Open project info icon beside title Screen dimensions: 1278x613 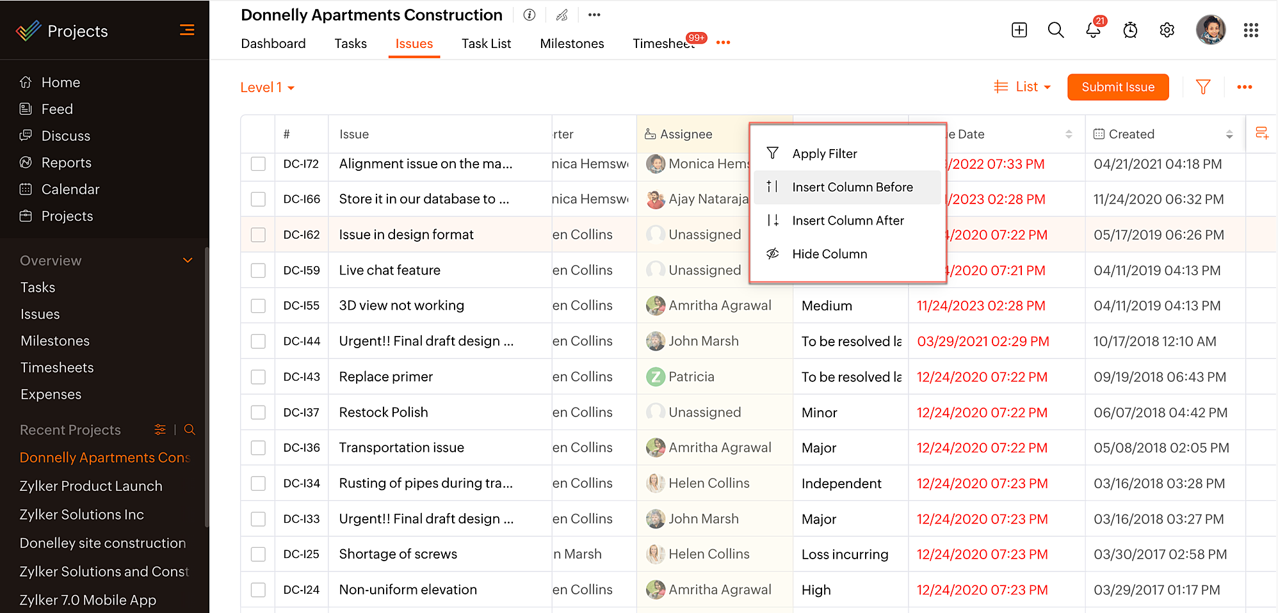(530, 15)
